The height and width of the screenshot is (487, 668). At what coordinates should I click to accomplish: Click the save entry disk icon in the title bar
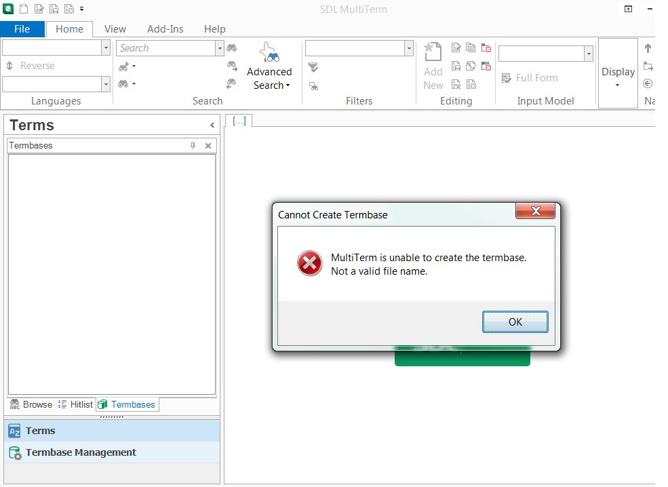pyautogui.click(x=54, y=9)
